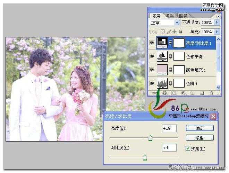Click the 颜色填充 1 color swatch thumbnail
Viewport: 229px width, 173px height.
point(162,70)
